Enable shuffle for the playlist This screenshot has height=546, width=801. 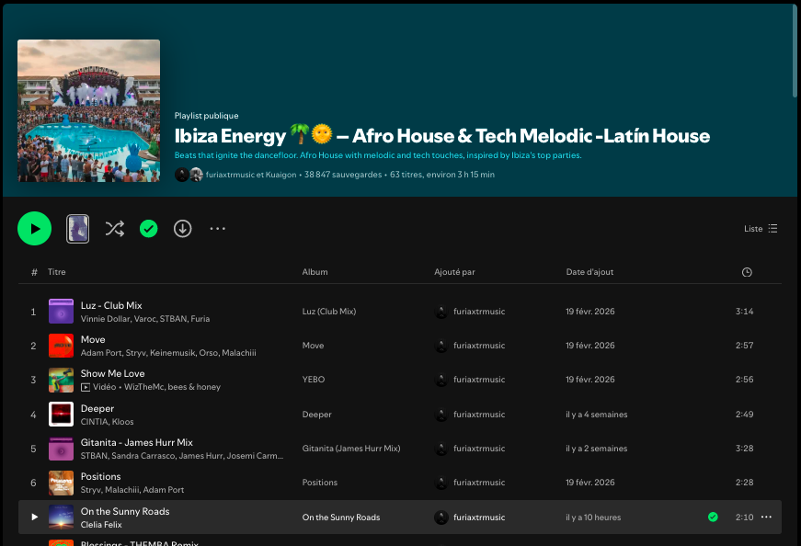click(114, 228)
